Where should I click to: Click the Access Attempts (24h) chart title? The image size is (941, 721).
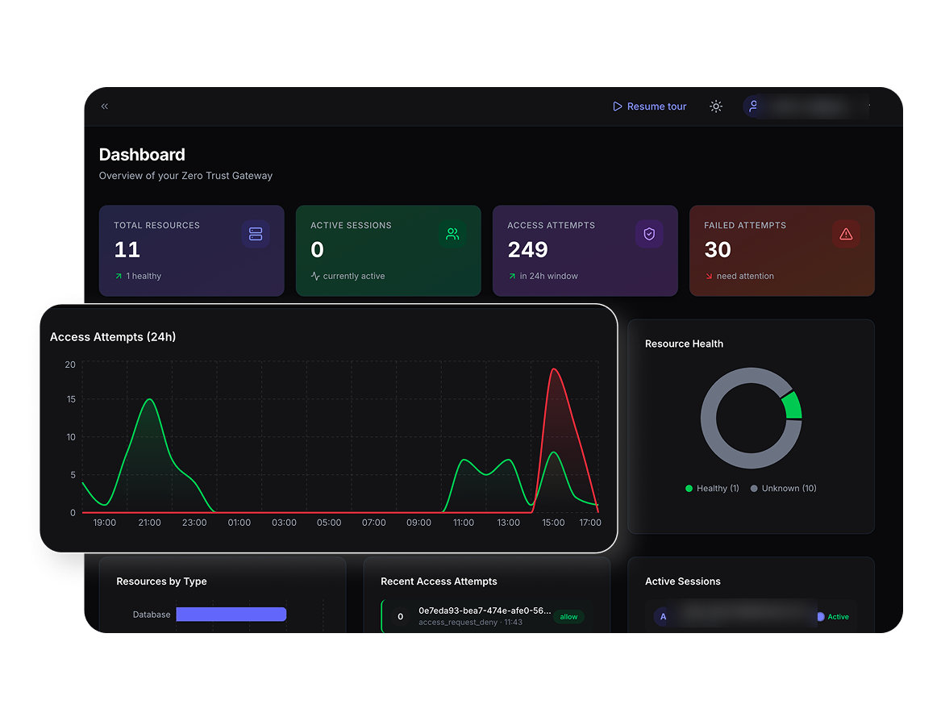pos(113,337)
